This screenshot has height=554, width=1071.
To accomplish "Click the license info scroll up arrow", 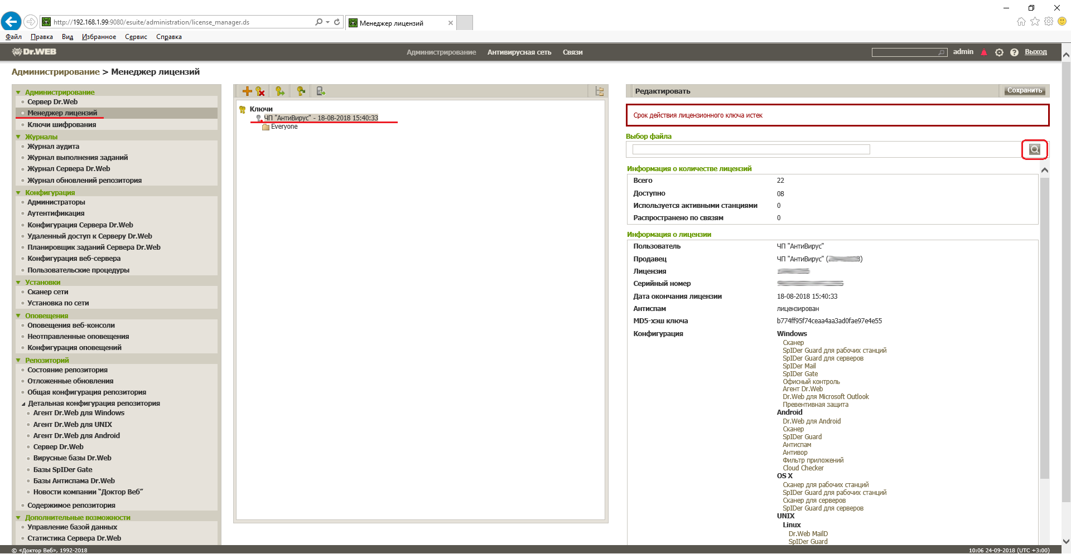I will tap(1045, 170).
